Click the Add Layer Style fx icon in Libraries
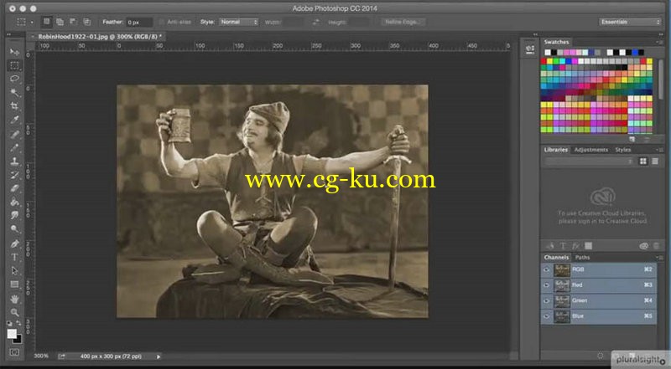This screenshot has width=671, height=369. tap(575, 245)
